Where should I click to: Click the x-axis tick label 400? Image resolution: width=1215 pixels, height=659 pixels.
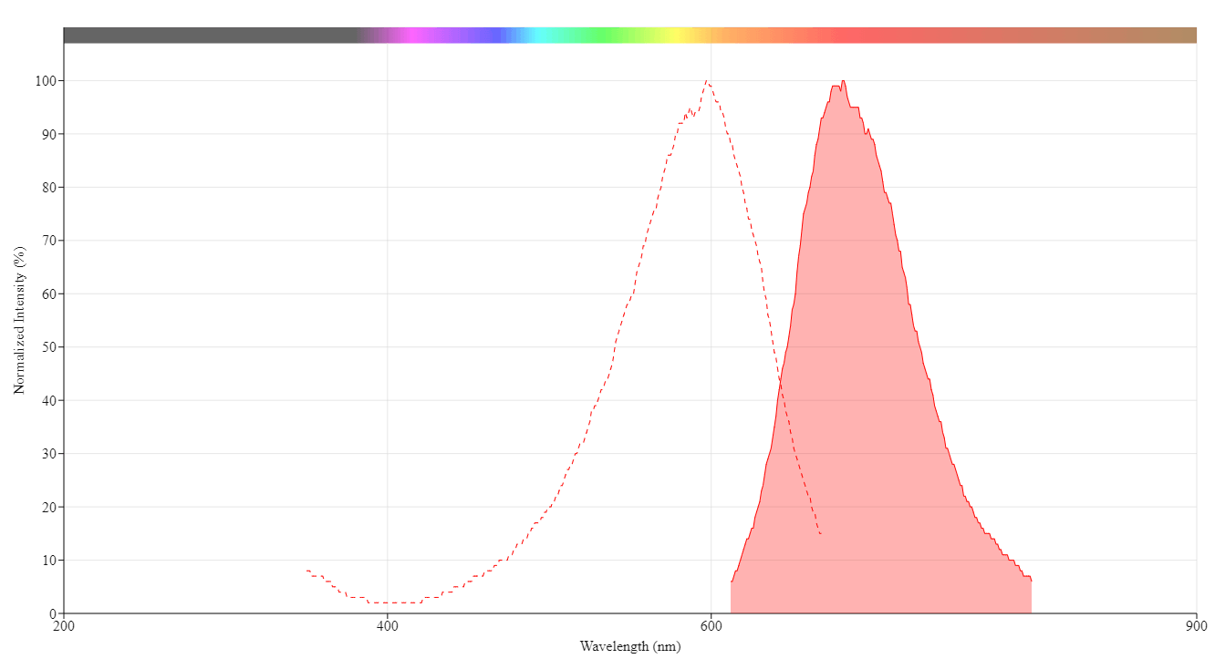pyautogui.click(x=388, y=625)
